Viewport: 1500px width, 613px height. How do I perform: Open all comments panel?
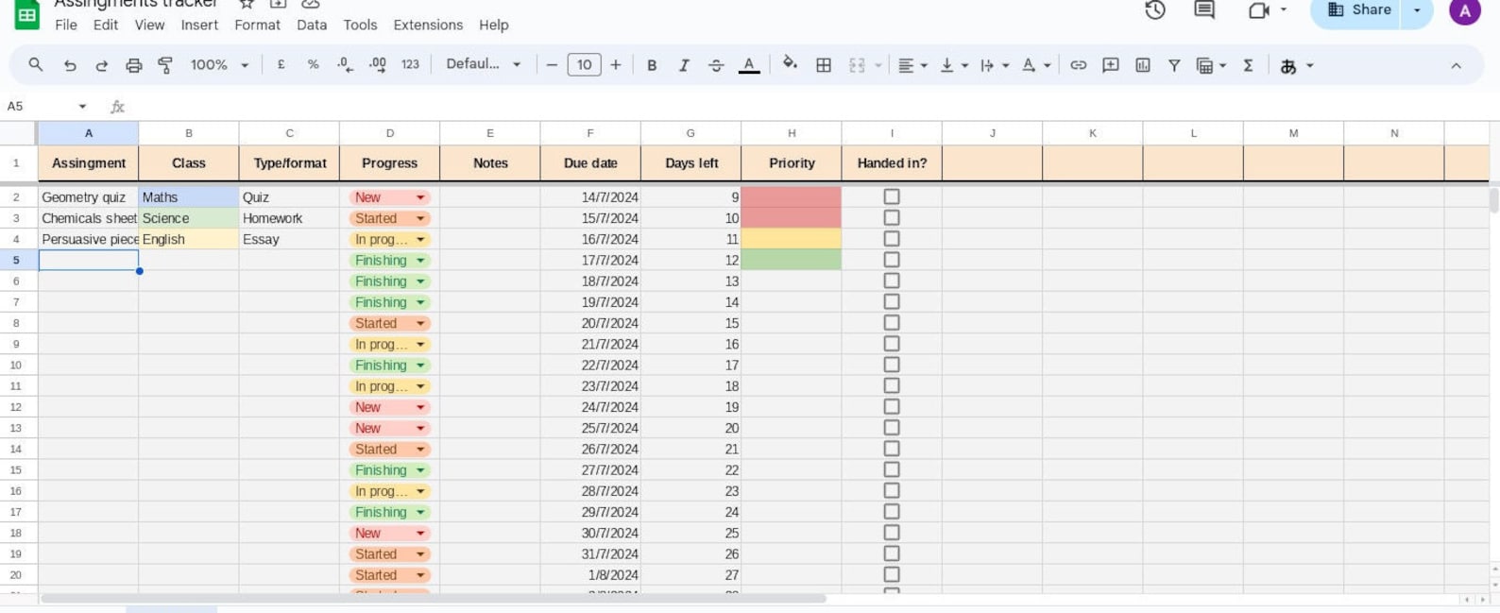point(1204,10)
